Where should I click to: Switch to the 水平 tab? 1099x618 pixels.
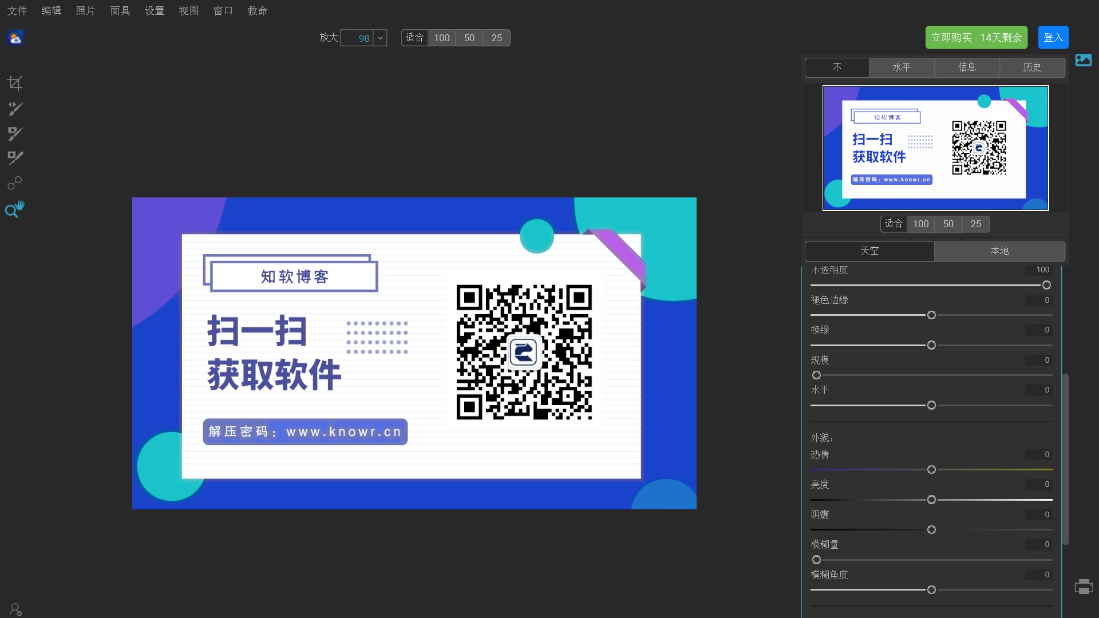902,68
